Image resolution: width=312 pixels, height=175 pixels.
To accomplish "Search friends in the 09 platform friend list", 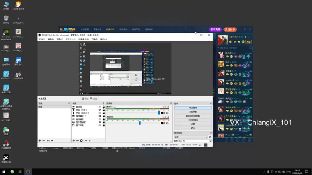I will [x=250, y=47].
